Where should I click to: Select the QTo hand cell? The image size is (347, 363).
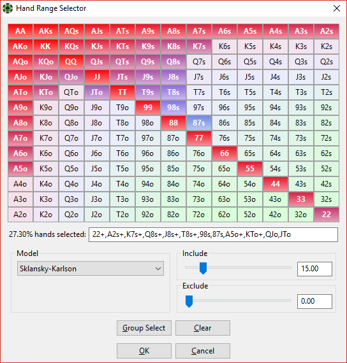71,92
